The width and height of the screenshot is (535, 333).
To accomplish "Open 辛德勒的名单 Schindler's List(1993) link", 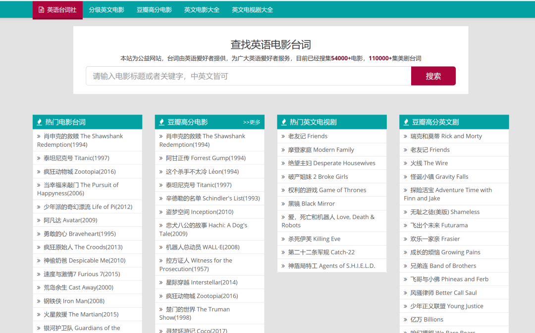I will pyautogui.click(x=213, y=198).
